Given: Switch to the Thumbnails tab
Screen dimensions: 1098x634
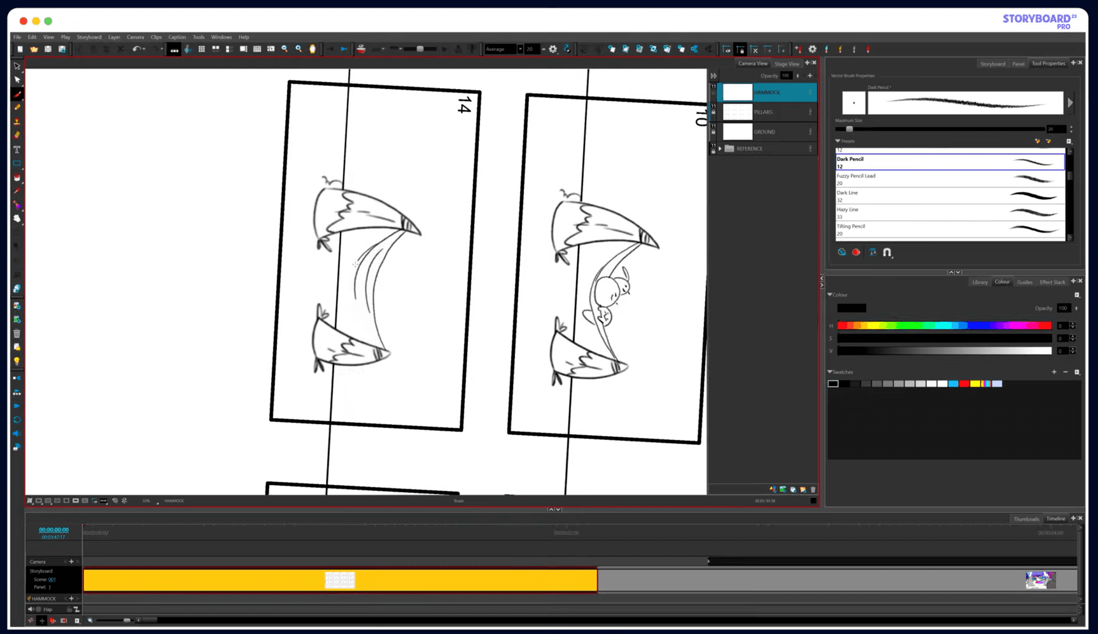Looking at the screenshot, I should [1026, 519].
